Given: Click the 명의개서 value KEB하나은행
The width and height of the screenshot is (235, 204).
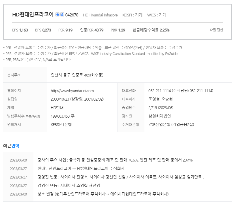Looking at the screenshot, I should pyautogui.click(x=61, y=125).
